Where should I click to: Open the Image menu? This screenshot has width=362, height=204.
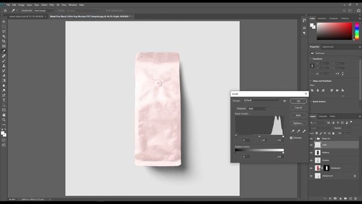[x=21, y=5]
